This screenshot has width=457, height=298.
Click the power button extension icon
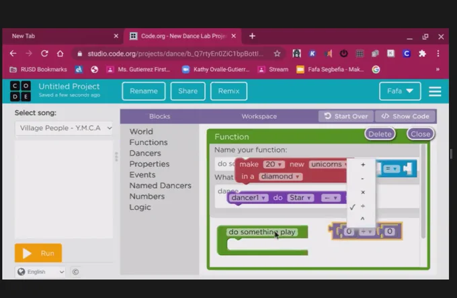[343, 54]
